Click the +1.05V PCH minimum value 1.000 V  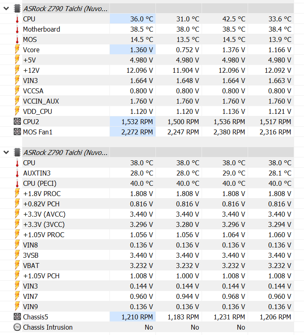pos(188,276)
